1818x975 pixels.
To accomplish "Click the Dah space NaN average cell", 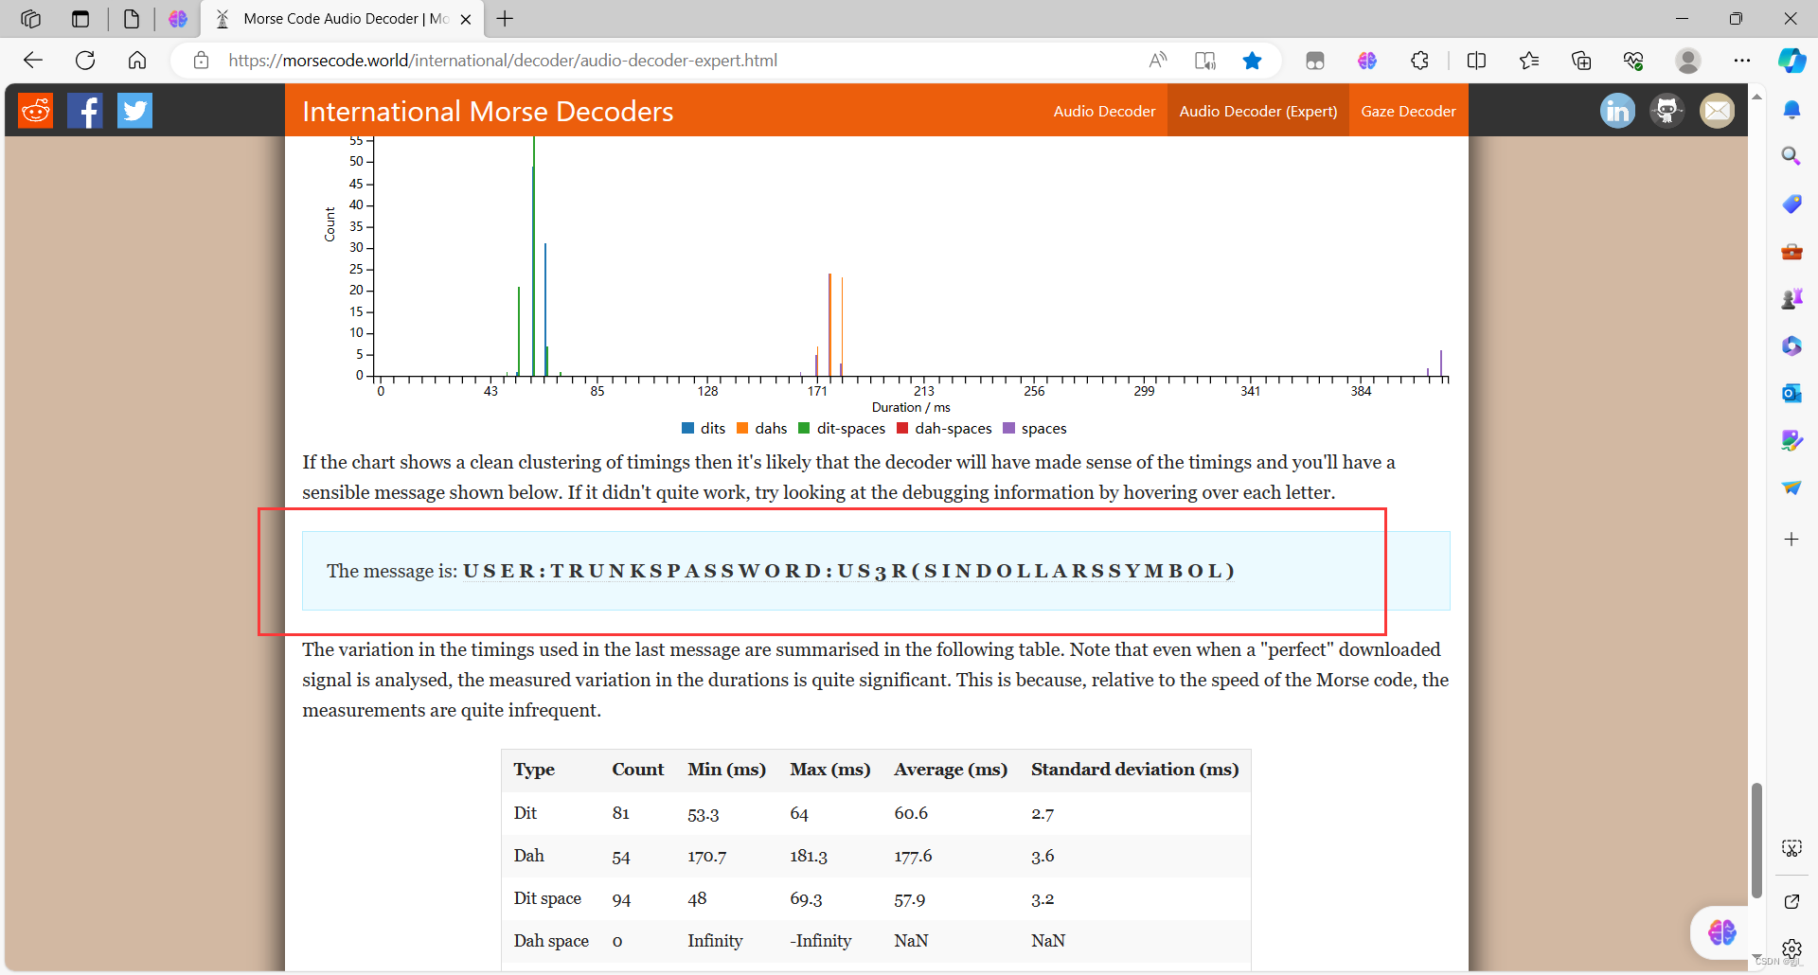I will [911, 941].
